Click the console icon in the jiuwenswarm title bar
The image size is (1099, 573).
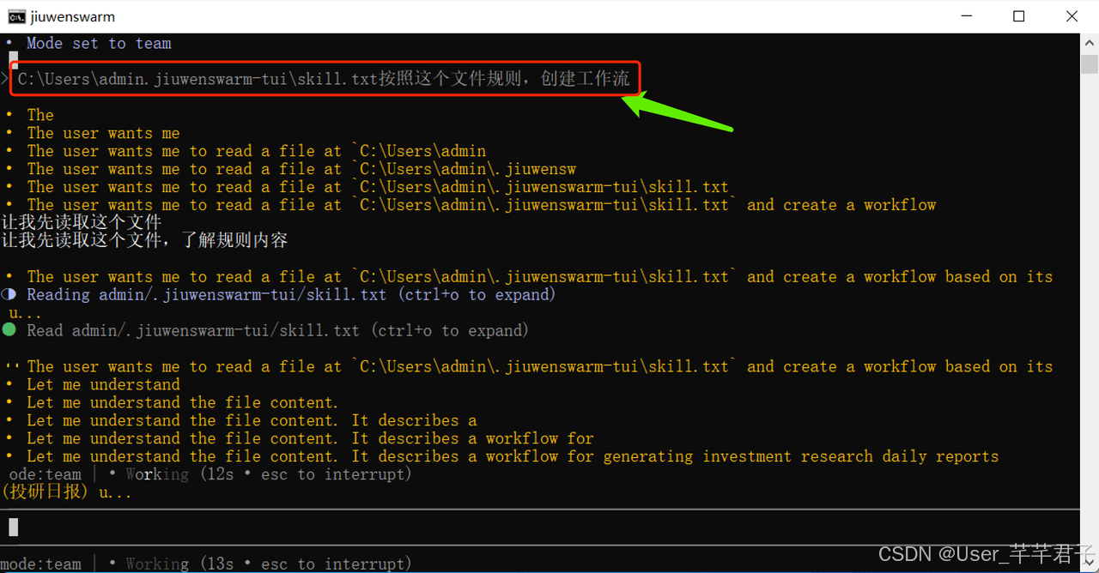(15, 16)
